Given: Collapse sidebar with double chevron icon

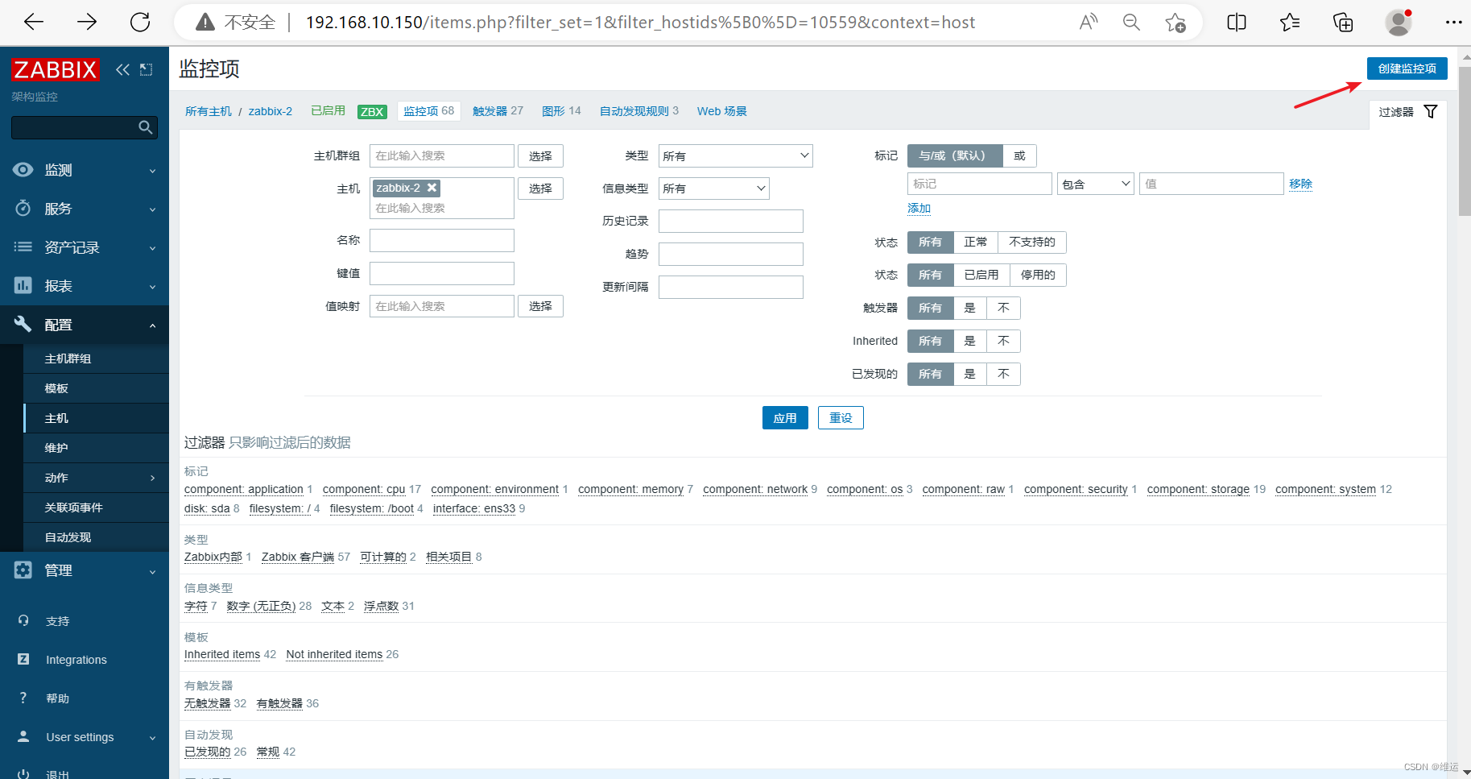Looking at the screenshot, I should [122, 69].
